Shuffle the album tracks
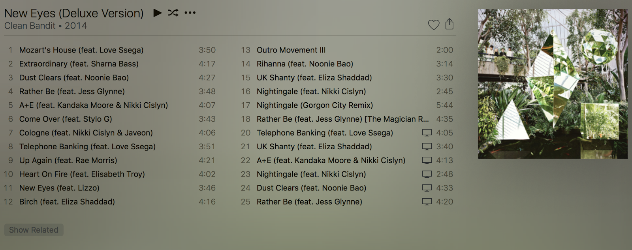632x250 pixels. click(x=173, y=13)
